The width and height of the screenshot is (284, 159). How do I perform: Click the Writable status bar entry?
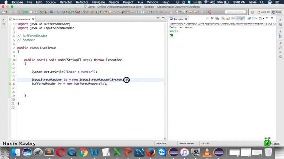point(161,144)
